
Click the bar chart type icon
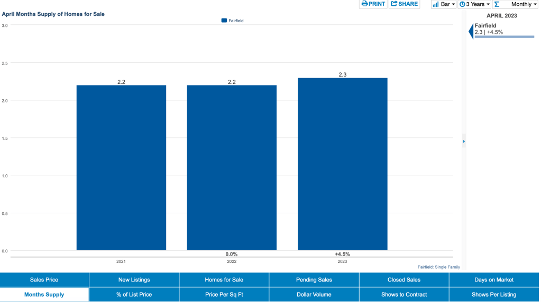coord(436,4)
